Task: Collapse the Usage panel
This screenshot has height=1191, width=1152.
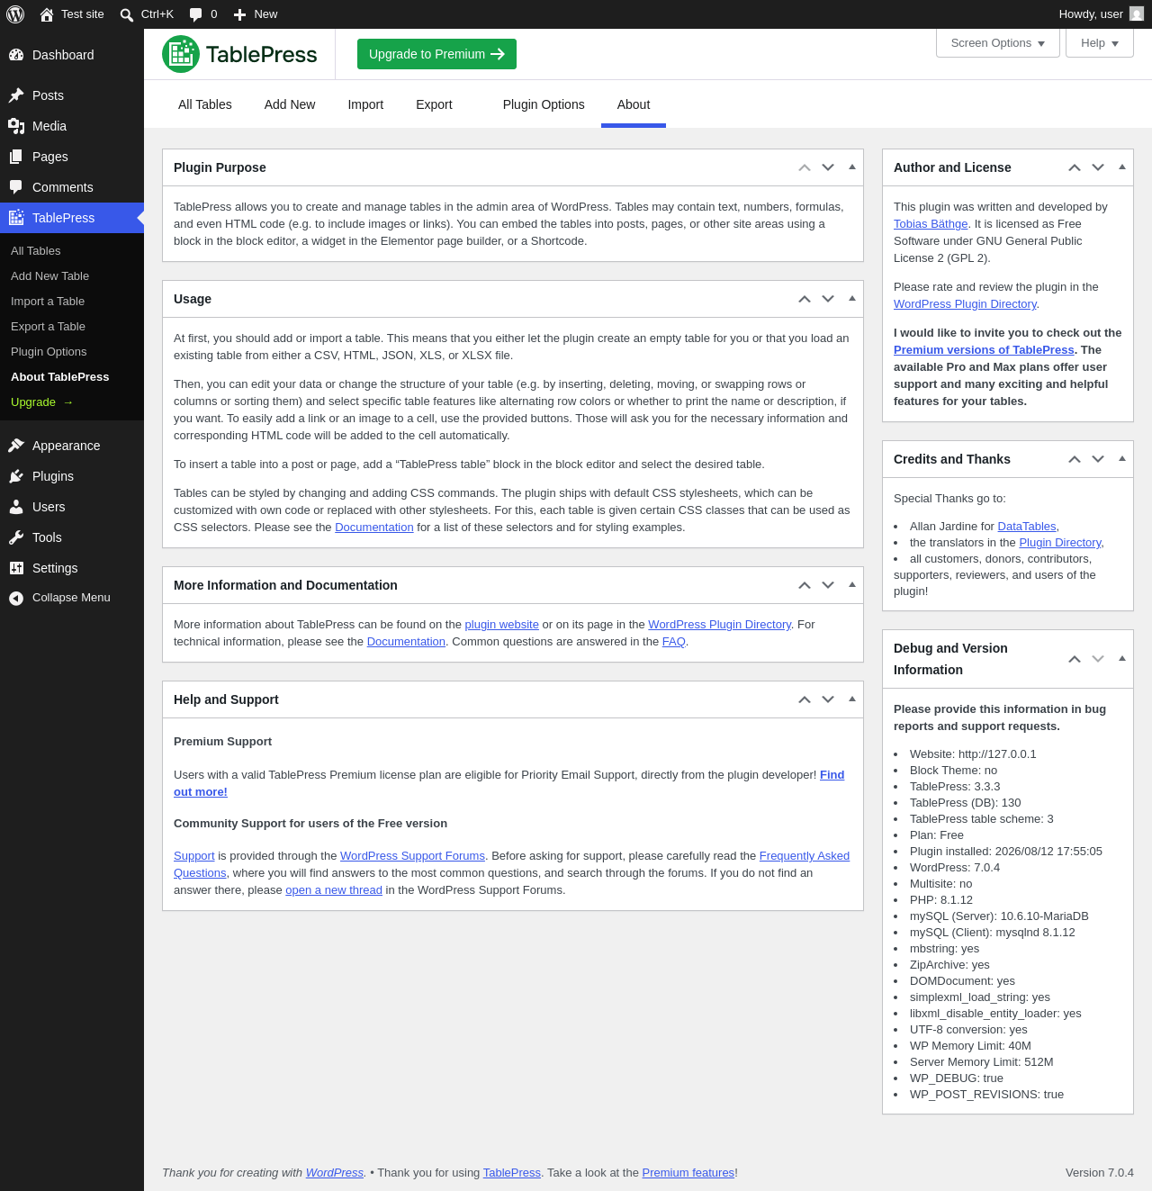Action: [x=852, y=299]
